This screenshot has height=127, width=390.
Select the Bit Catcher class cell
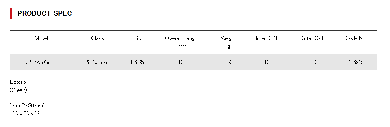[98, 62]
